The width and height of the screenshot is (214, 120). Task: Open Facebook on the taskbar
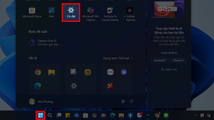pyautogui.click(x=130, y=115)
